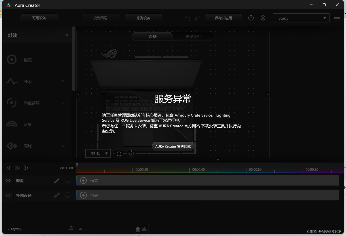
Task: Click drag handle next to 闪烁 effect
Action: (x=63, y=146)
